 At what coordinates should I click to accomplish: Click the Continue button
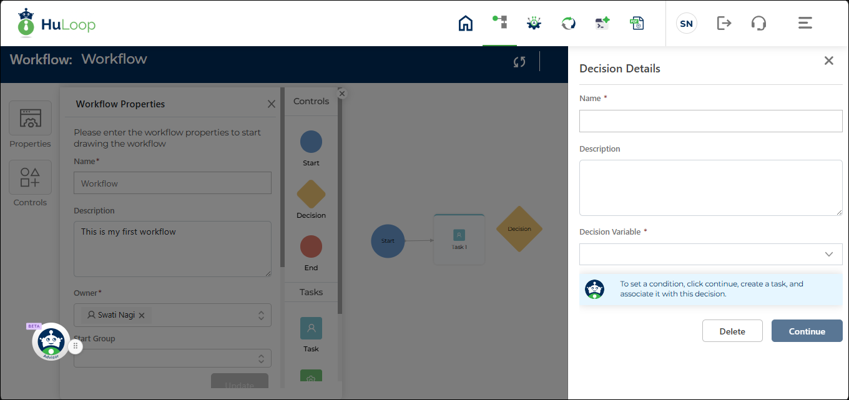pos(807,331)
